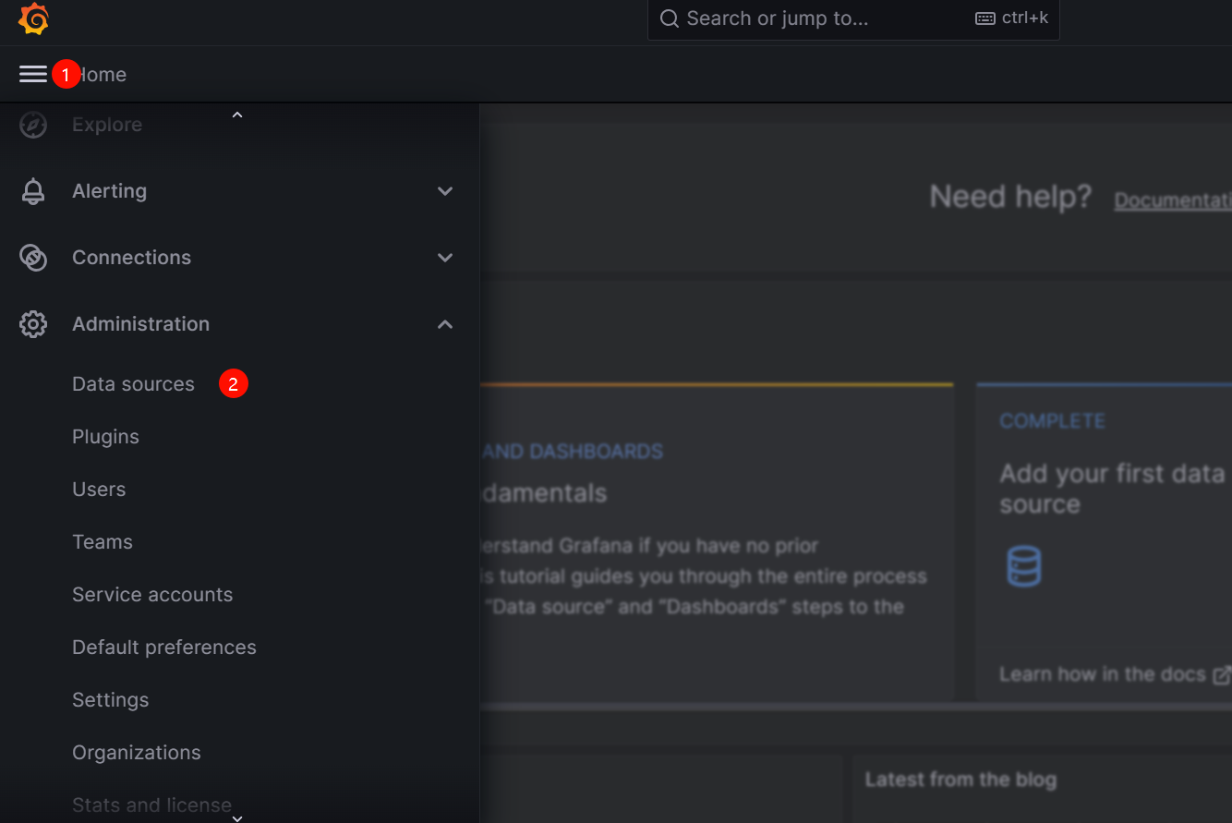Screen dimensions: 1232x823
Task: Click the scroll-down chevron at menu bottom
Action: point(237,817)
